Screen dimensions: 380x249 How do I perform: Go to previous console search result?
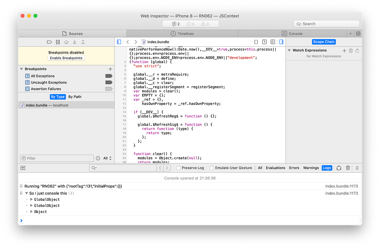pyautogui.click(x=160, y=168)
